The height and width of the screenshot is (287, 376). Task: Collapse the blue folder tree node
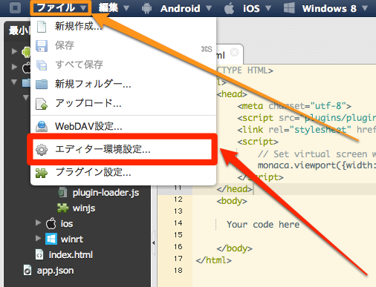(x=14, y=82)
